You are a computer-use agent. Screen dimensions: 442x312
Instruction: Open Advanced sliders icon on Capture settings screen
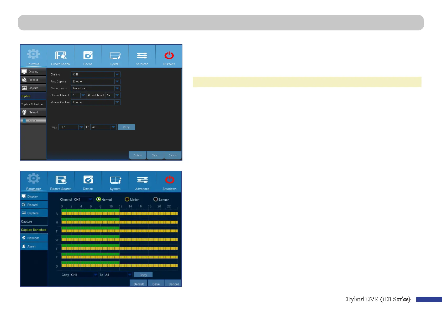[142, 56]
